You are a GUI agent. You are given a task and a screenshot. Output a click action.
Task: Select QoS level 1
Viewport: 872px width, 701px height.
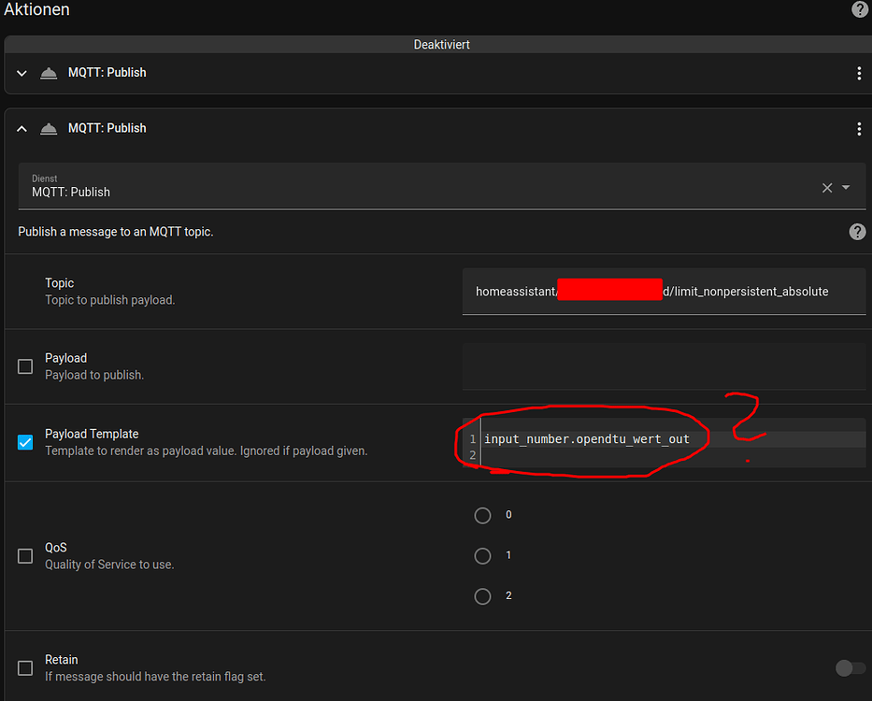coord(482,555)
